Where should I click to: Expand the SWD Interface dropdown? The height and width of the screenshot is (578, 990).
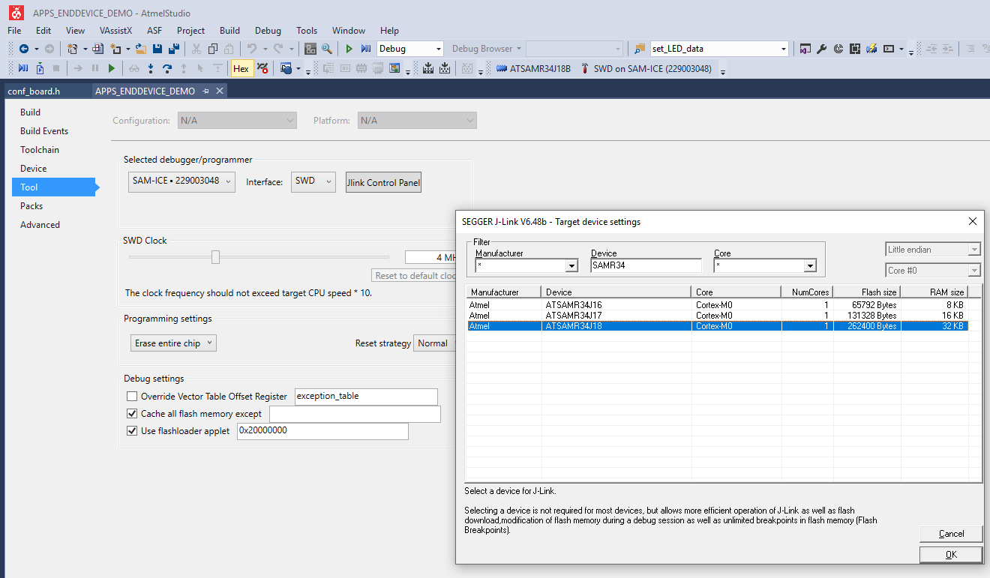tap(313, 181)
